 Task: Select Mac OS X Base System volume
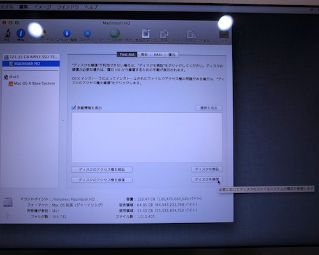pyautogui.click(x=31, y=84)
